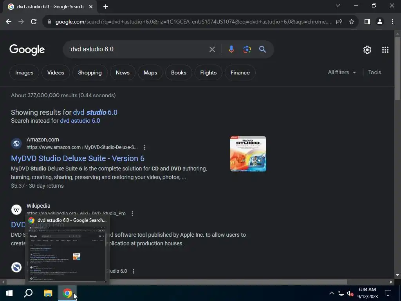
Task: Follow the corrected 'dvd studio 6.0' link
Action: (x=95, y=112)
